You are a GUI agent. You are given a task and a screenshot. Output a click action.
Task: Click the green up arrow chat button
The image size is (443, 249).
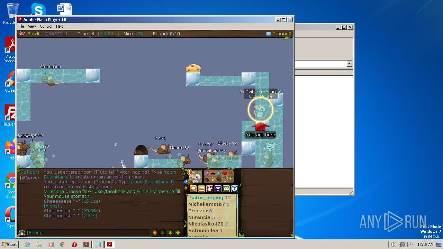[178, 233]
